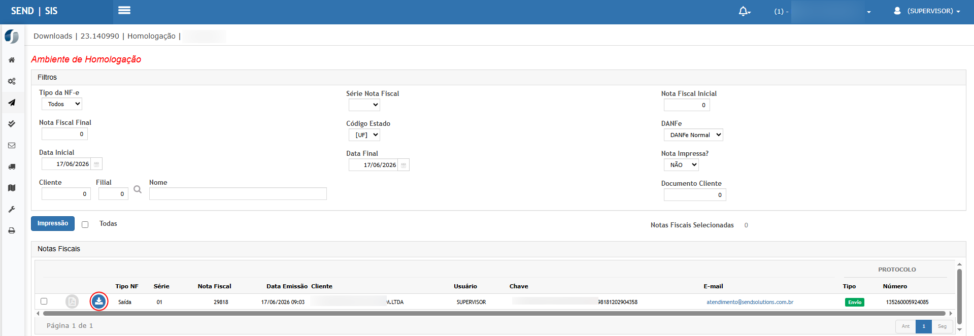Click the 17/06/2026 09:03 emission date cell
974x336 pixels.
click(283, 302)
